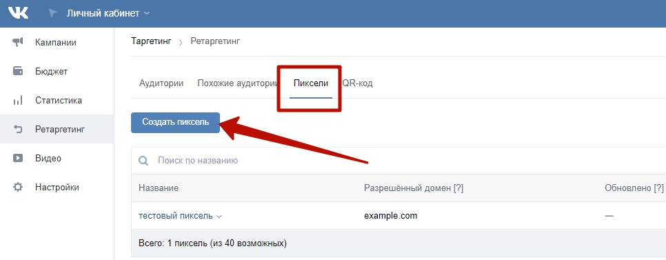Open the Настройки sidebar section

[x=57, y=188]
